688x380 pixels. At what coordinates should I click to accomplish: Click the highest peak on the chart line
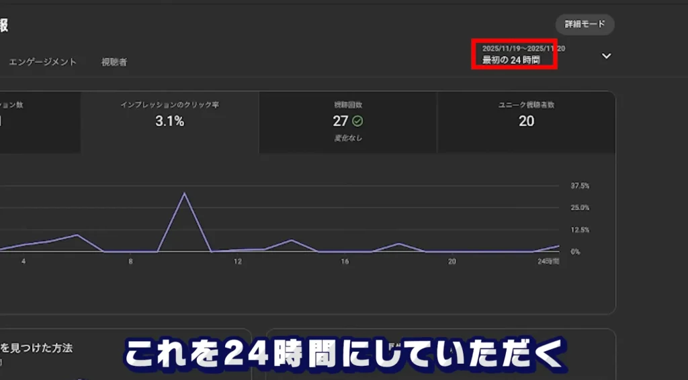tap(184, 194)
